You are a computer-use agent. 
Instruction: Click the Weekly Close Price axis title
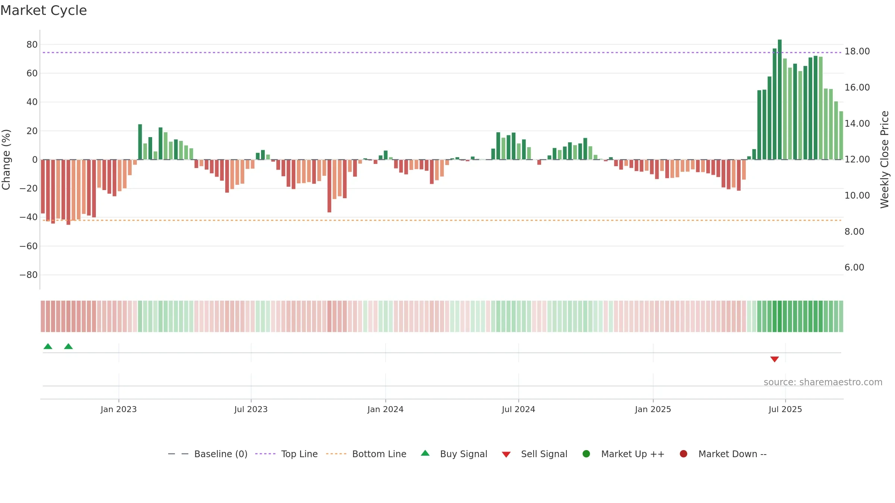[885, 159]
